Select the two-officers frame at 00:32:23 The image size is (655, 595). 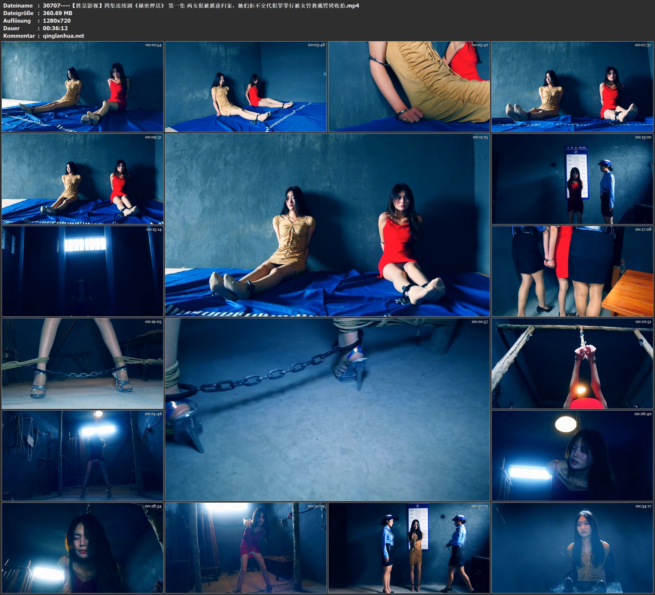409,548
